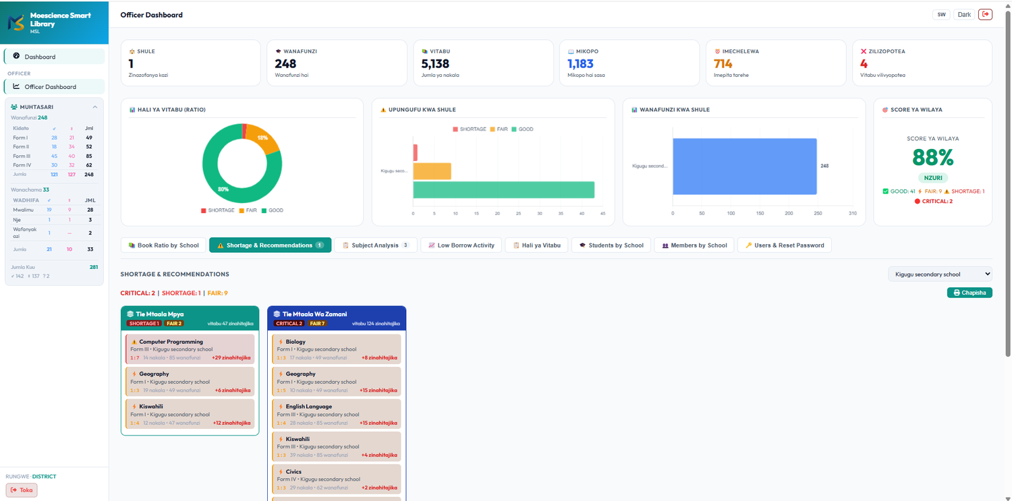Toggle FAIR legend in Upungufu kwa Shule chart
Viewport: 1012px width, 501px height.
(499, 129)
